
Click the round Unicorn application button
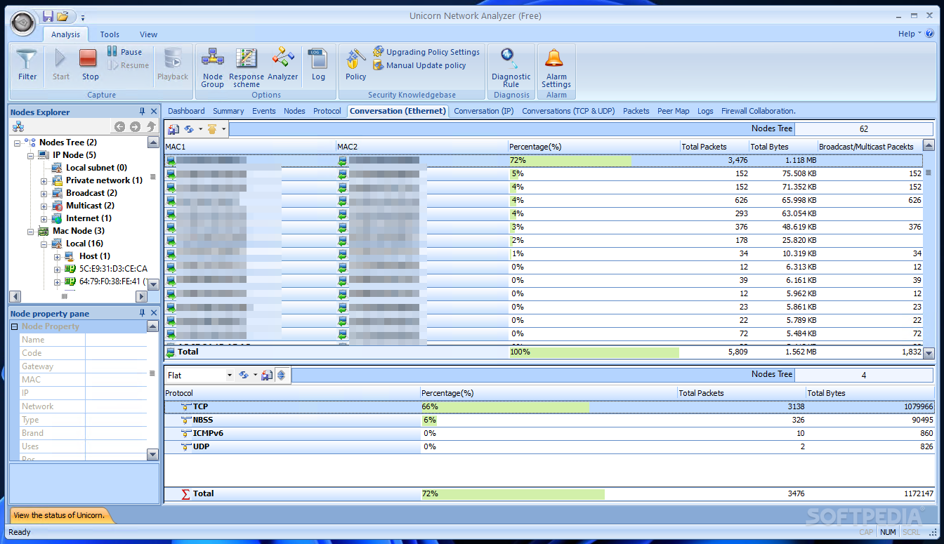click(x=23, y=23)
